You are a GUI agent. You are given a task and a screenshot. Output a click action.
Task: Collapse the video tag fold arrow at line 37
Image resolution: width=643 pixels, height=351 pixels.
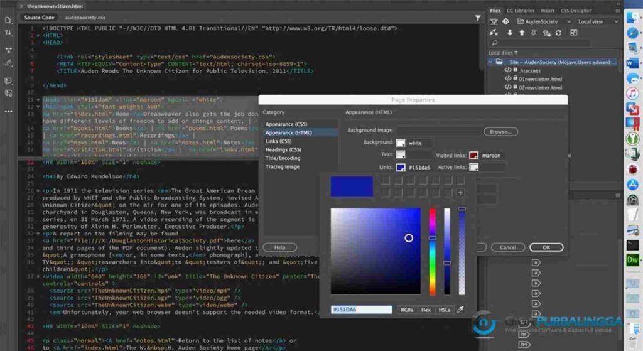point(38,276)
